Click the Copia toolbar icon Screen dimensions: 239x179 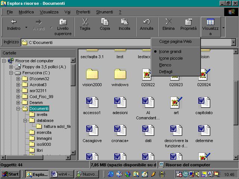click(x=105, y=22)
